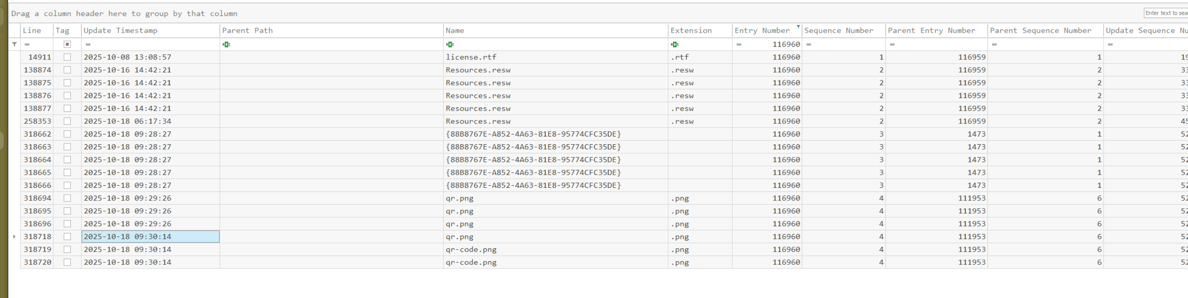Open the equals operator icon in the Entry Number filter
1188x298 pixels.
739,44
